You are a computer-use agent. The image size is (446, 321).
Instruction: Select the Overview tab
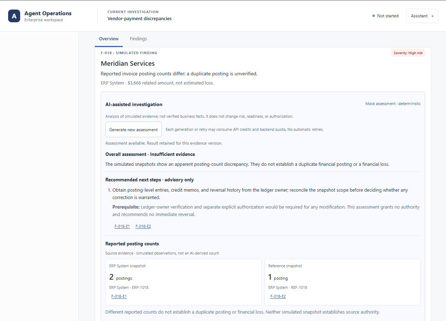click(x=109, y=39)
